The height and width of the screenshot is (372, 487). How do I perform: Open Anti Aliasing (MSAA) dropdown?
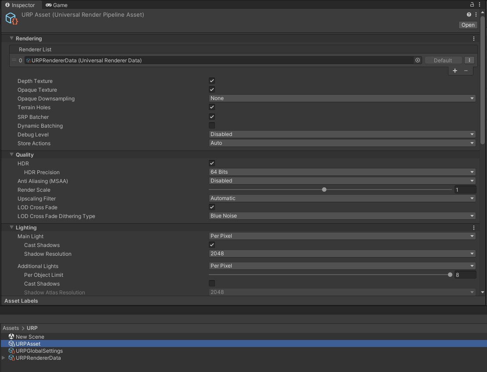(x=342, y=181)
